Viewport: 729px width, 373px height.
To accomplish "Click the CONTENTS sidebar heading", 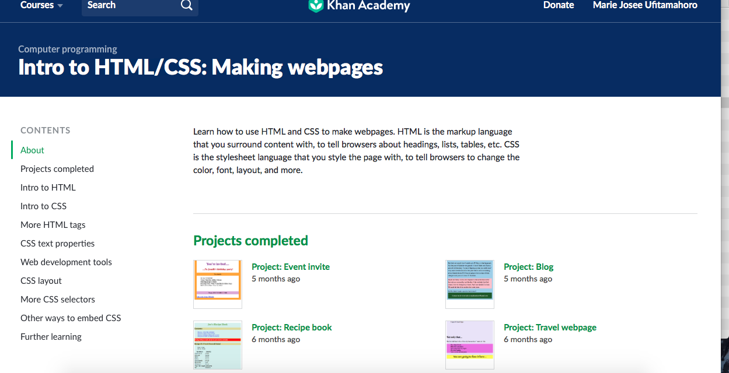I will coord(46,131).
